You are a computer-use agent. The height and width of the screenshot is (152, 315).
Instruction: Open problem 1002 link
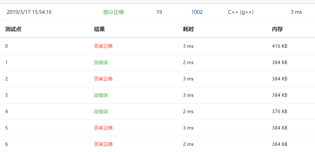(197, 12)
